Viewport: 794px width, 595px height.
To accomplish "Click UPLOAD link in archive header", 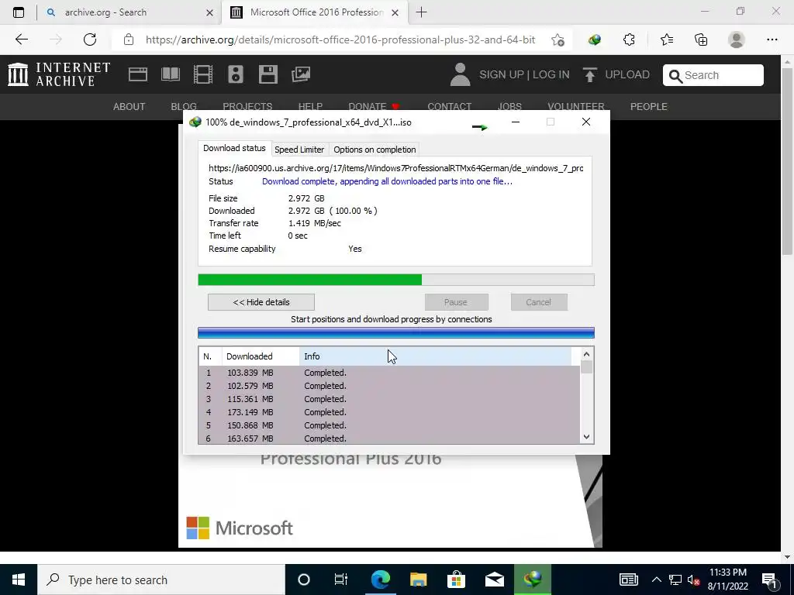I will 627,75.
